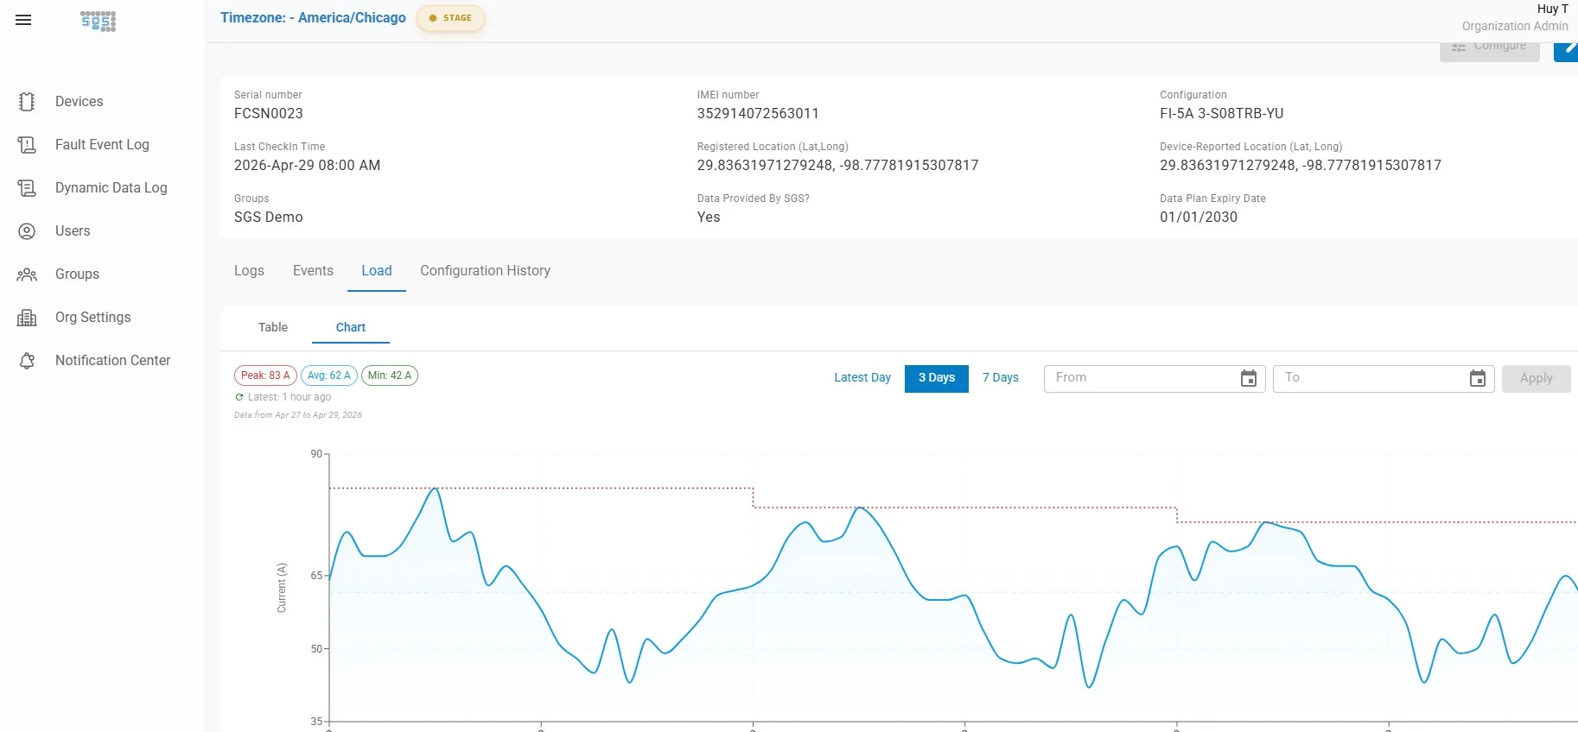Click the Org Settings building icon

click(27, 318)
